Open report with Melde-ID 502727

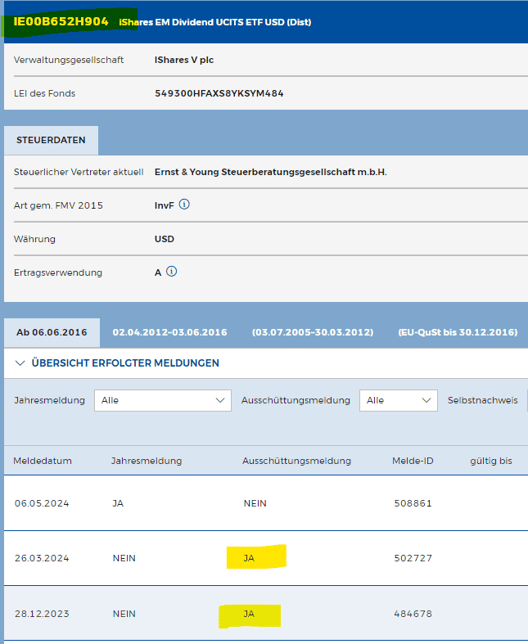pyautogui.click(x=413, y=558)
